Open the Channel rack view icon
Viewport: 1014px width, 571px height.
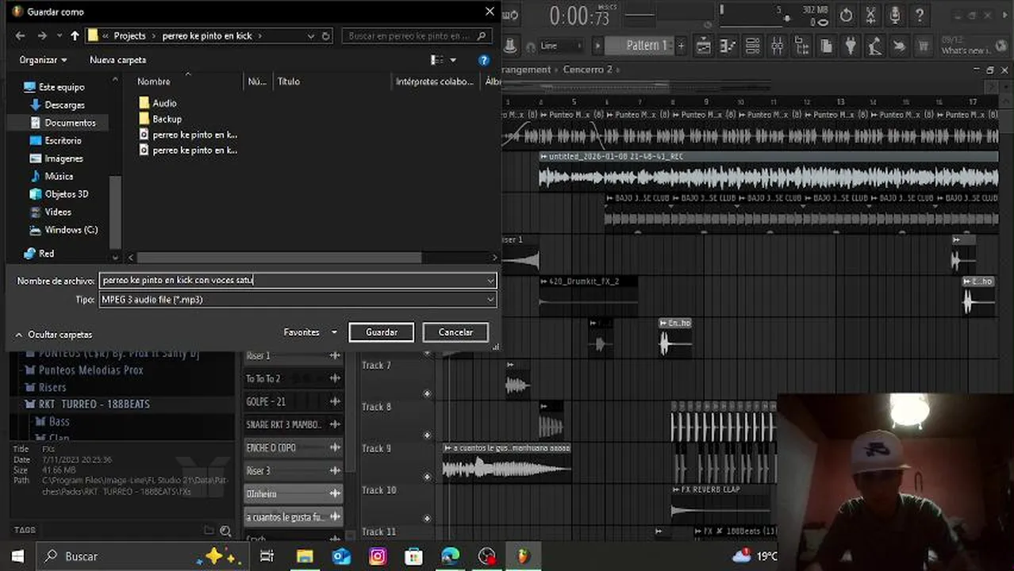752,46
